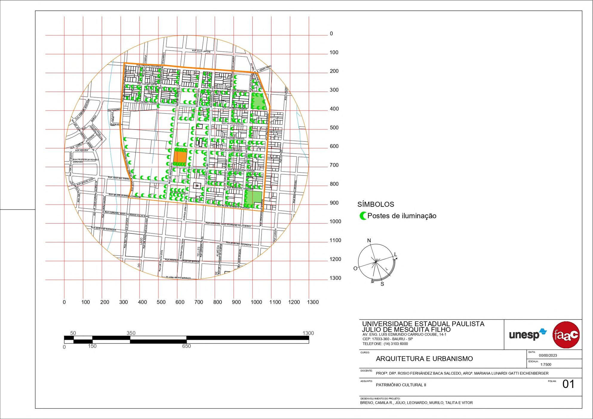Click the date field 00/00/2023
The image size is (593, 419).
548,355
